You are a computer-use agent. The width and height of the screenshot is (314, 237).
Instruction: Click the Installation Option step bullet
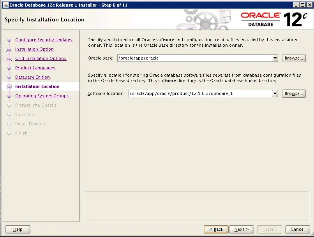(9, 49)
